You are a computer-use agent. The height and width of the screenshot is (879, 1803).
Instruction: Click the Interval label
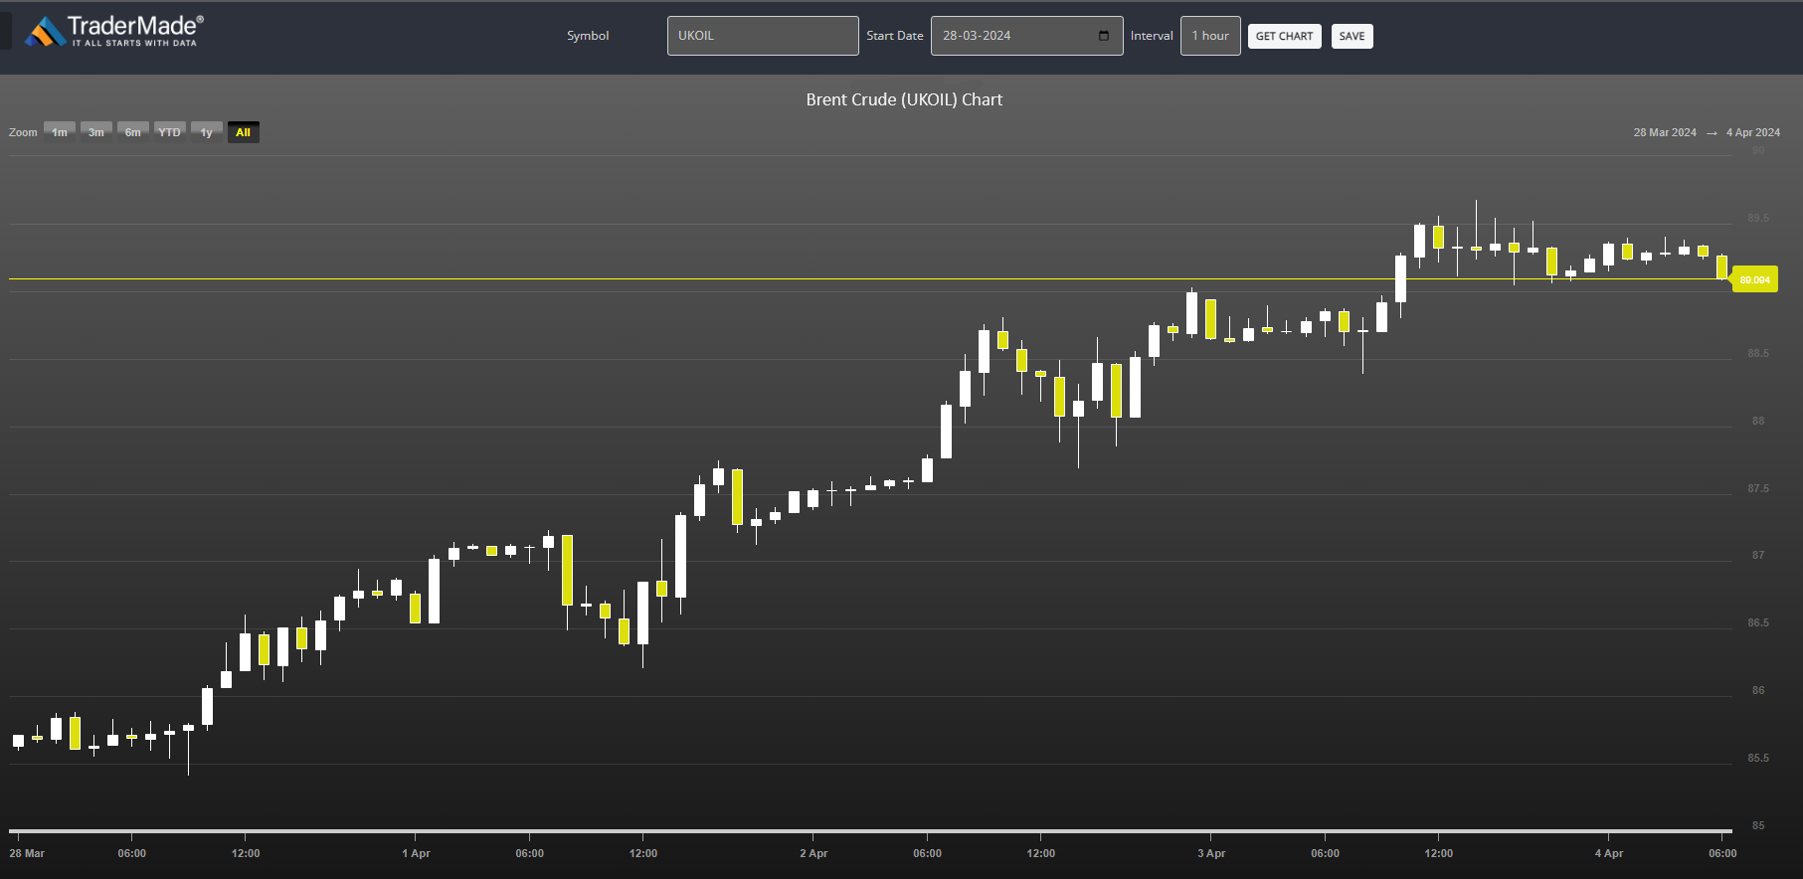click(1152, 36)
